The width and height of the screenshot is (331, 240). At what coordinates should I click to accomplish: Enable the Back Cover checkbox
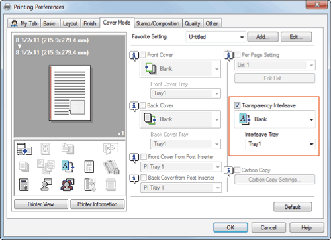click(143, 105)
